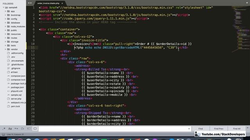This screenshot has height=140, width=250.
Task: Toggle whole word matching in find bar
Action: 16,129
